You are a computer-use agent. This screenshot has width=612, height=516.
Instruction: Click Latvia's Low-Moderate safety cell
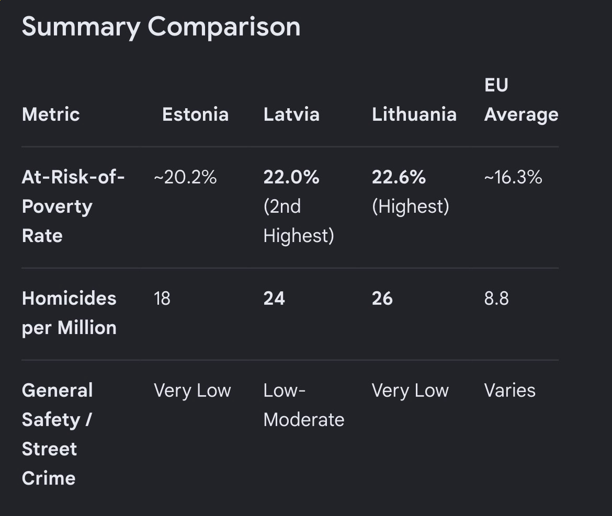coord(304,405)
